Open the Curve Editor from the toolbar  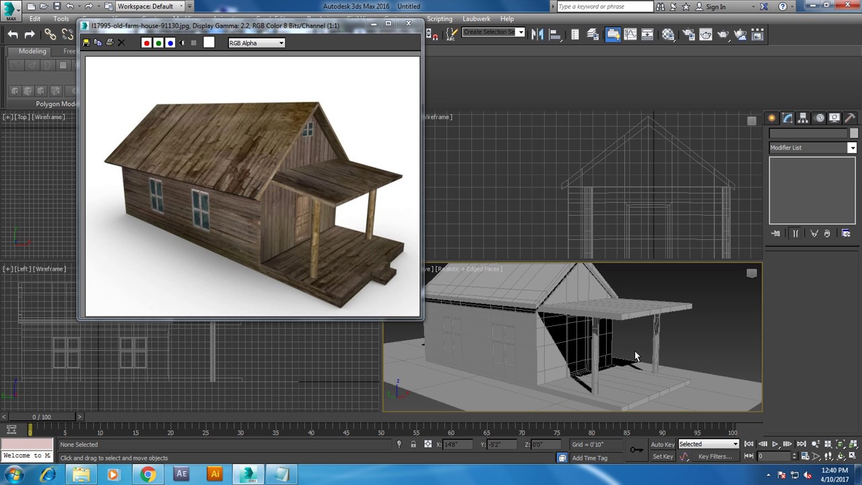630,34
